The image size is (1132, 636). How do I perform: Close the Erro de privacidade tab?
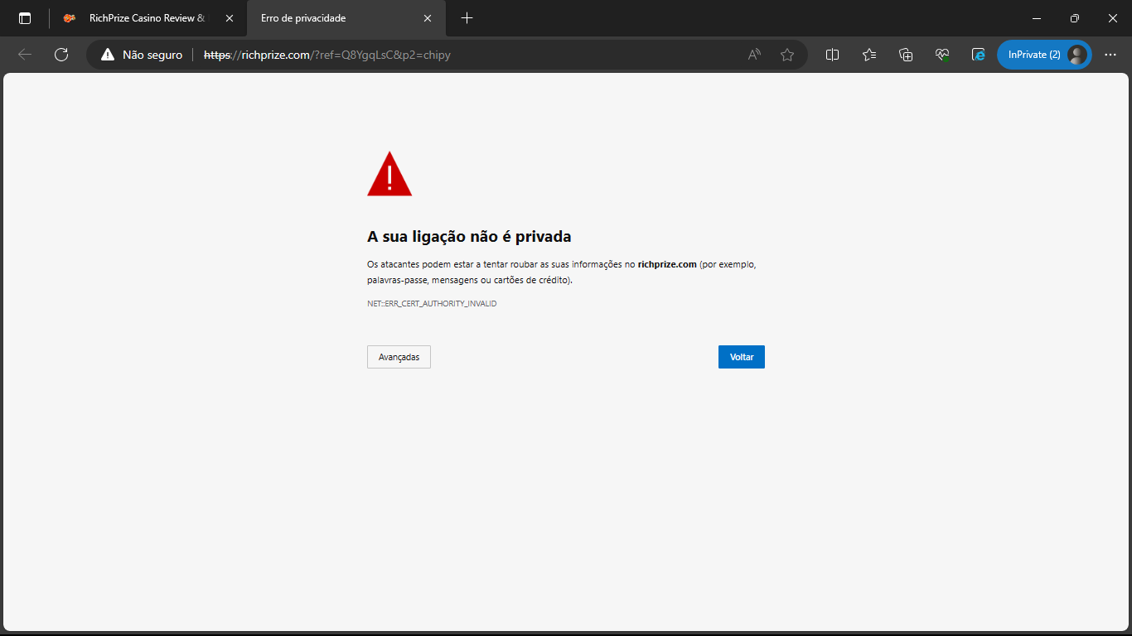click(428, 18)
